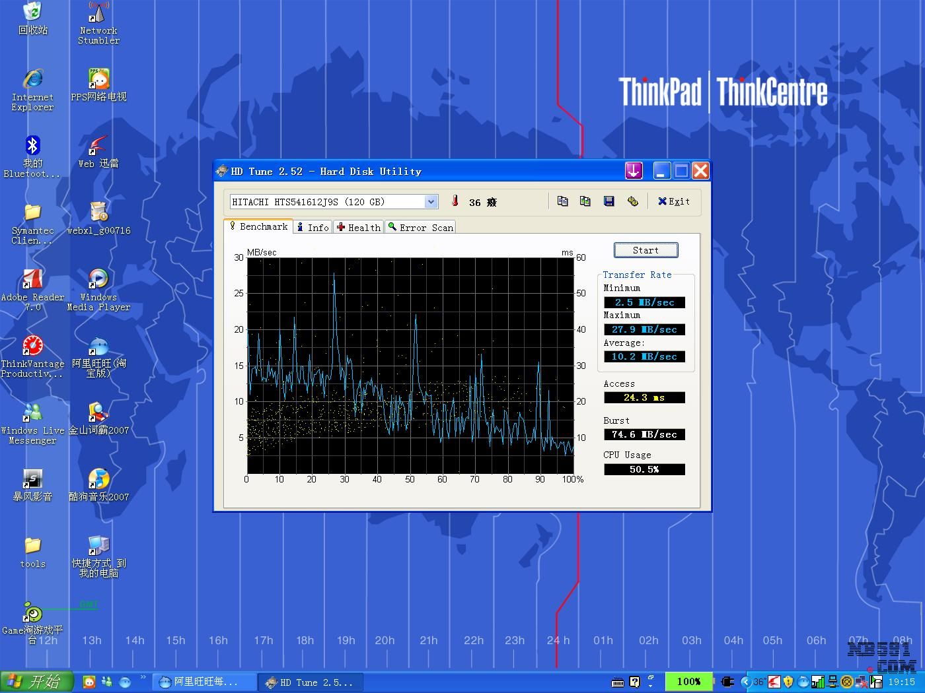925x693 pixels.
Task: Click the Exit button
Action: pos(674,201)
